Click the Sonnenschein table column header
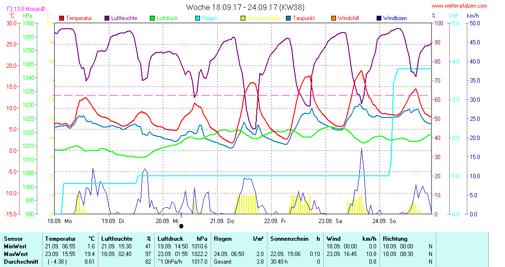 tap(289, 239)
